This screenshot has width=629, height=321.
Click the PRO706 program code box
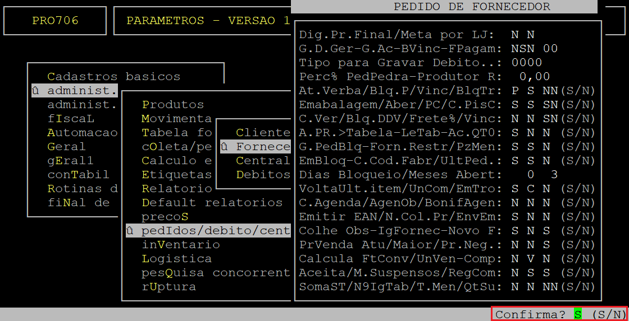[55, 21]
